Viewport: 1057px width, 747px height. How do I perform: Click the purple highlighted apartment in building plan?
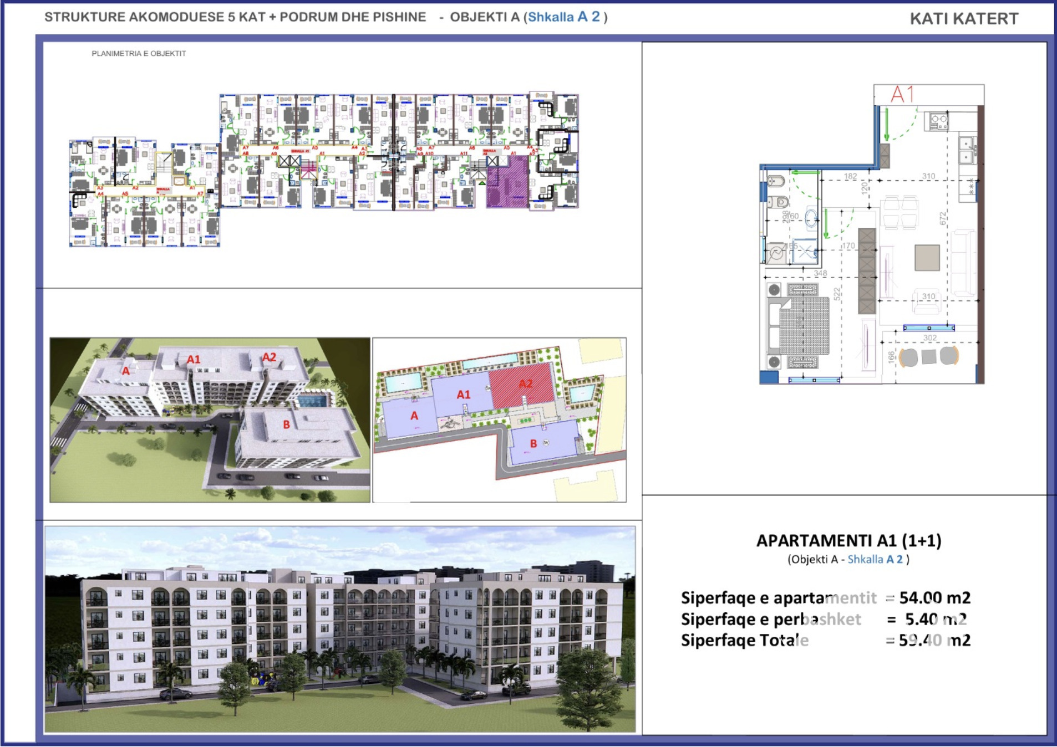pos(507,182)
